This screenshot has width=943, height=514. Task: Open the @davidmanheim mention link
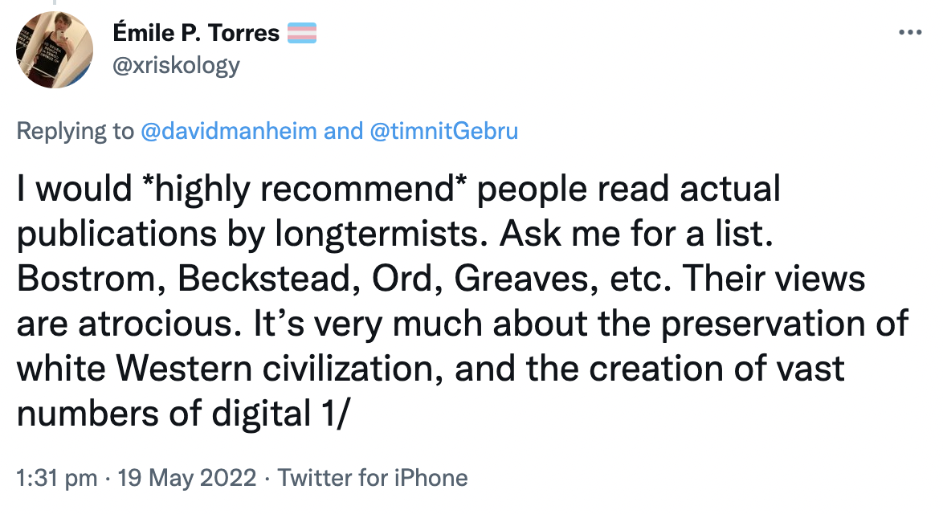click(228, 132)
